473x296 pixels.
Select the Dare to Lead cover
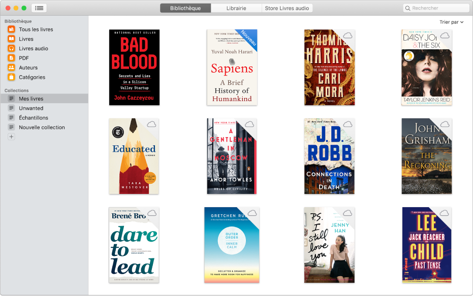coord(134,245)
